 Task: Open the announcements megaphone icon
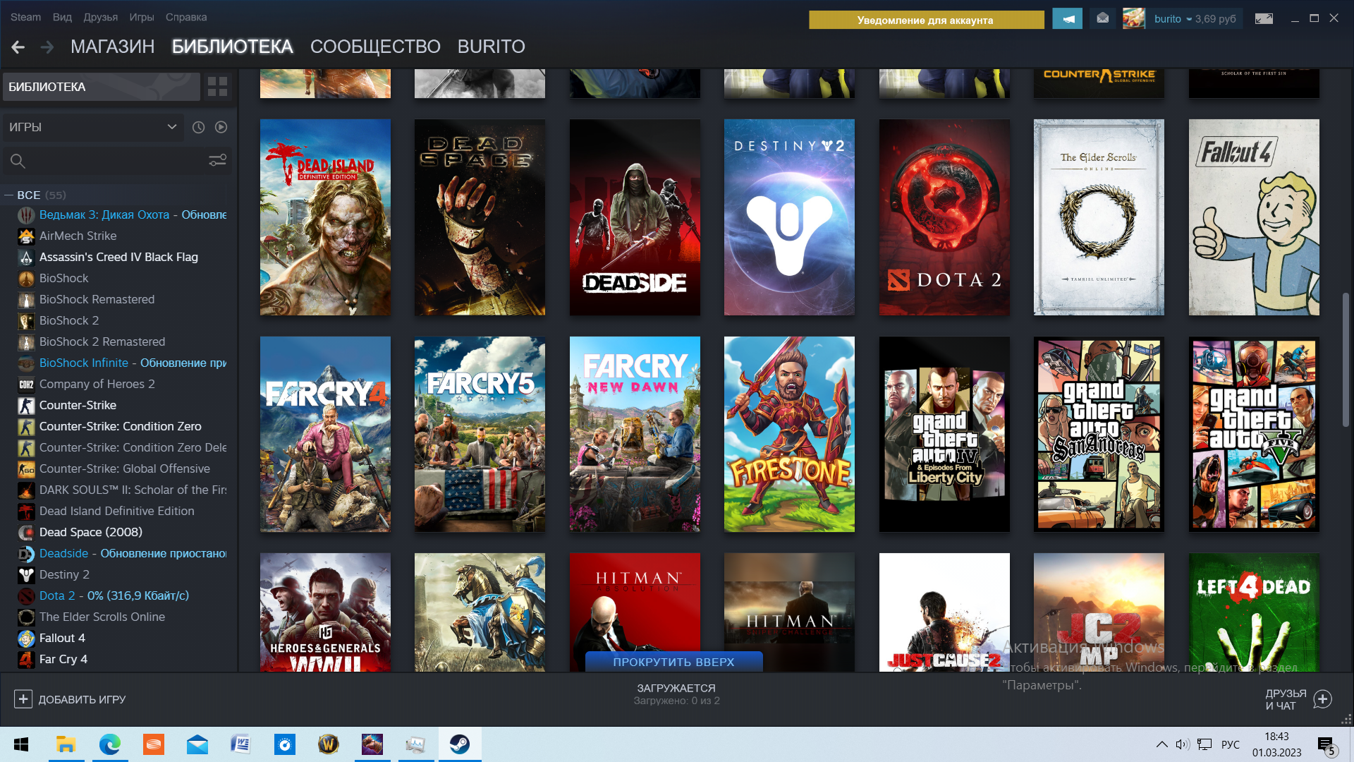(x=1067, y=19)
